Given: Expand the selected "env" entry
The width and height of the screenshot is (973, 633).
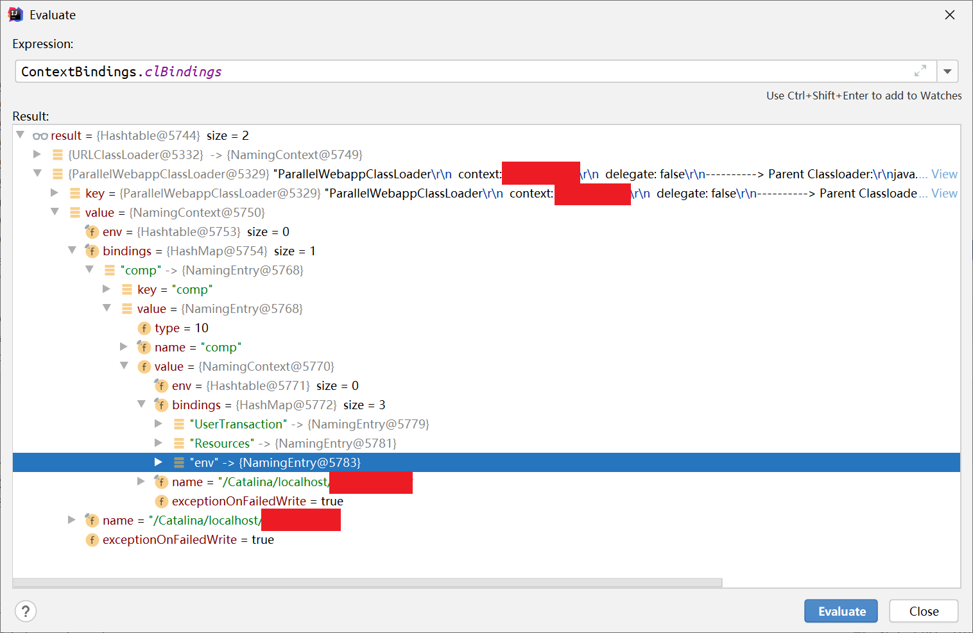Looking at the screenshot, I should [x=159, y=462].
